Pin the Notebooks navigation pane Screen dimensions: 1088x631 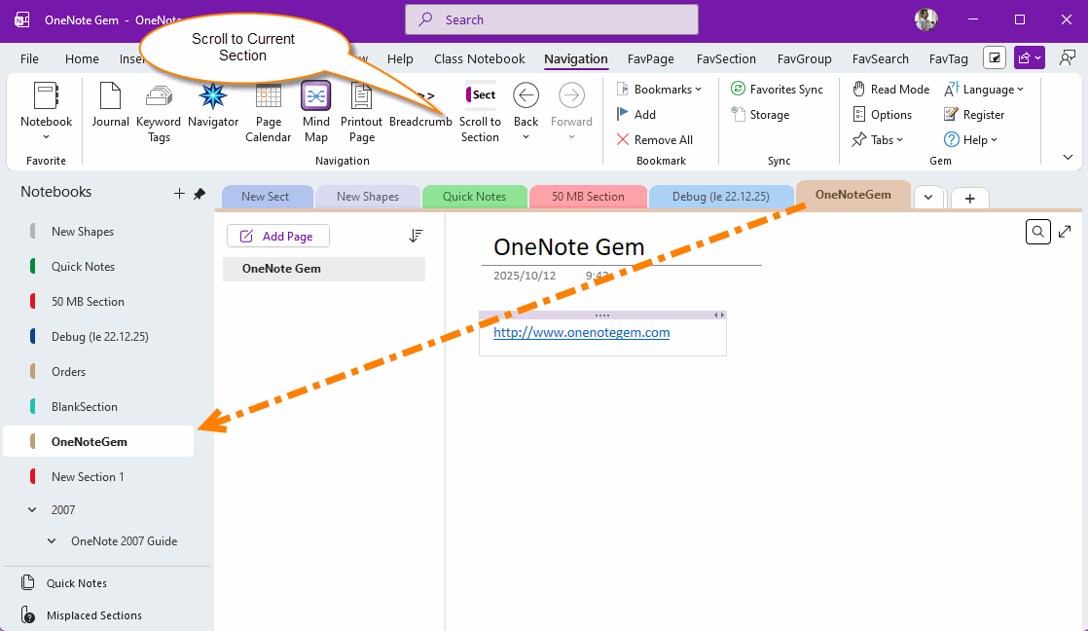coord(199,194)
